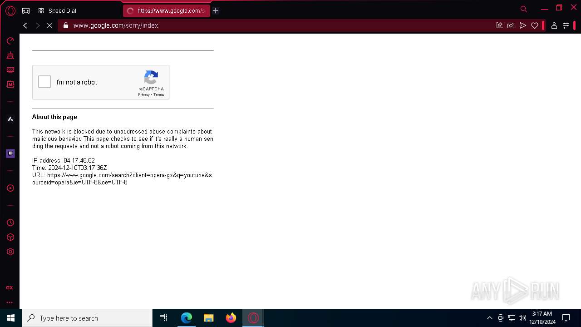Click the reCAPTCHA logo
Viewport: 581px width, 327px height.
151,77
